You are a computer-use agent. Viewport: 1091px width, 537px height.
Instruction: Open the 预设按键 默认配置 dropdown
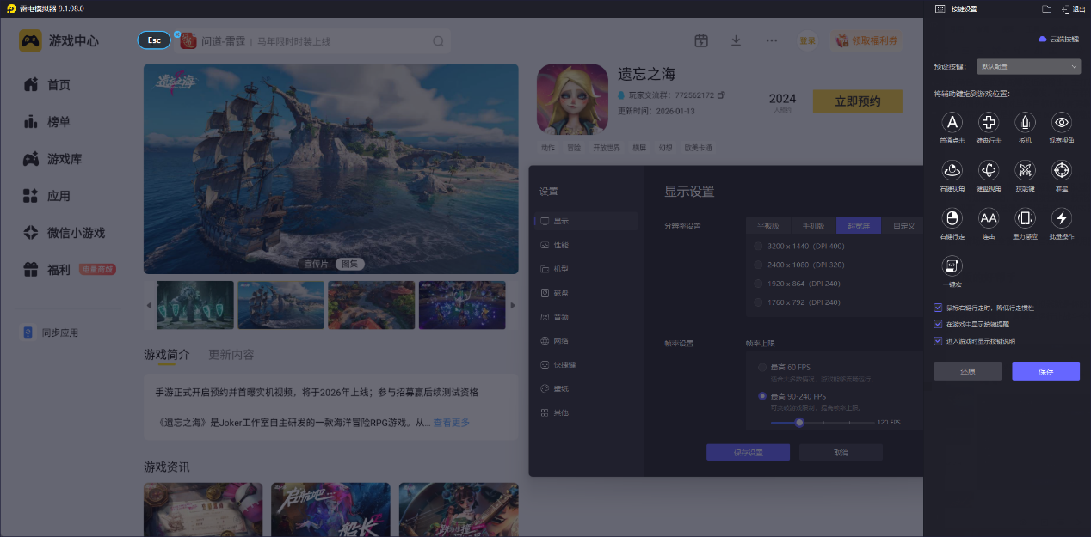tap(1028, 66)
